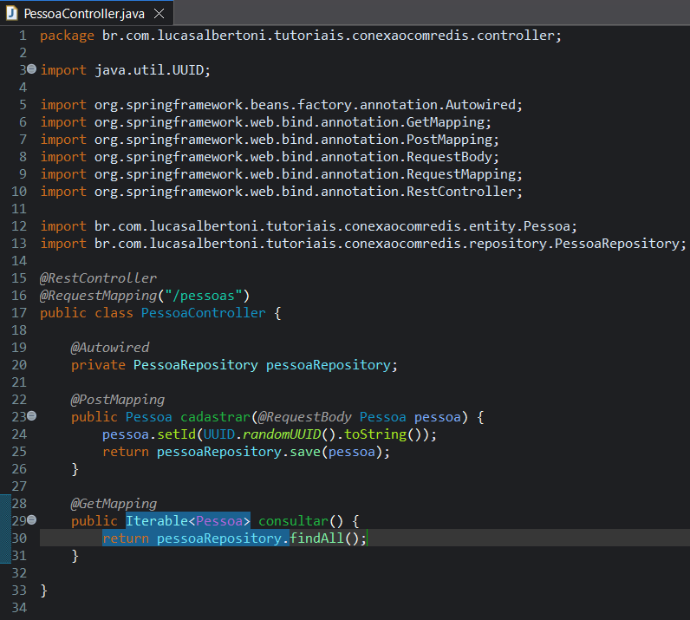Click the PessoaController class name declaration

pyautogui.click(x=203, y=312)
